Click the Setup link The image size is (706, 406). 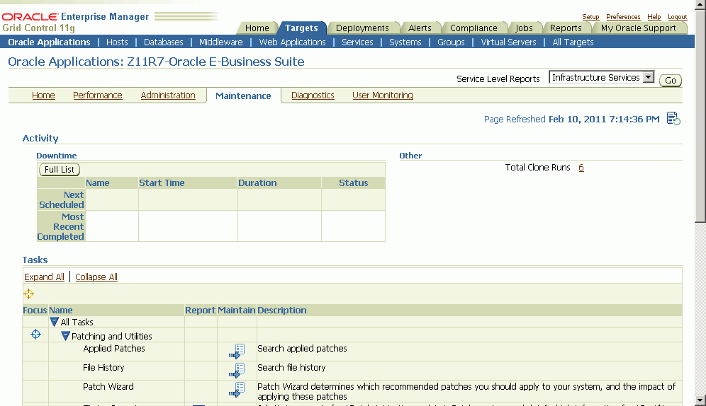click(590, 16)
